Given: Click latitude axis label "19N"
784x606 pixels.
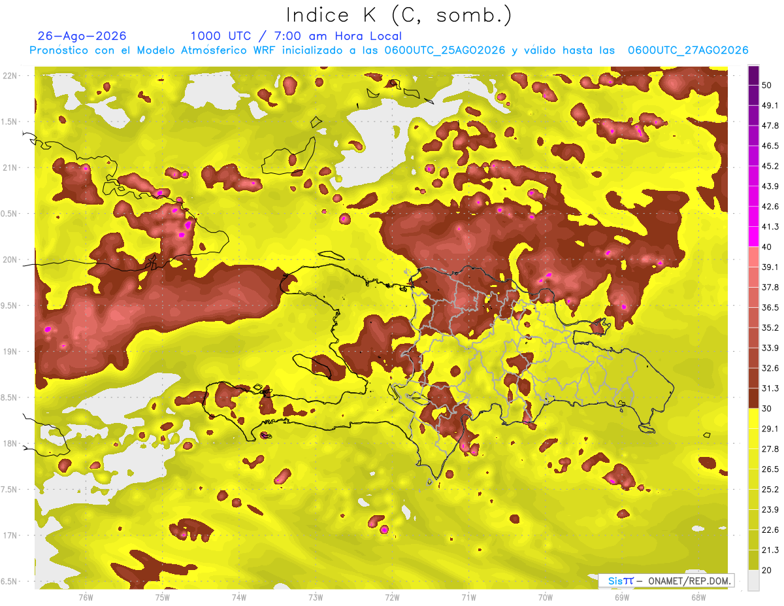Looking at the screenshot, I should (10, 351).
